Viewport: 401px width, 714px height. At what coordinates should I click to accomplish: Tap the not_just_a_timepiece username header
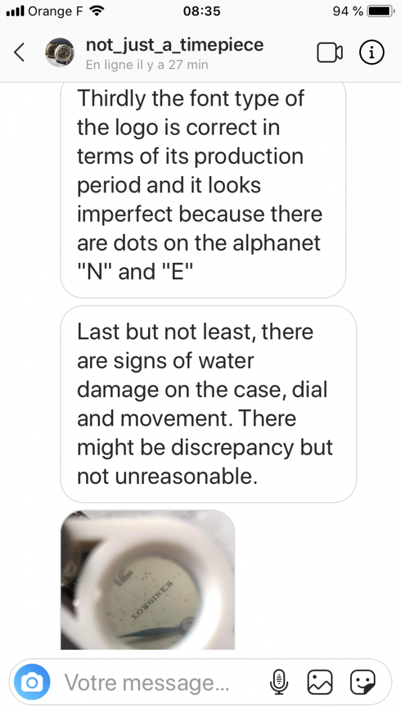[x=174, y=45]
